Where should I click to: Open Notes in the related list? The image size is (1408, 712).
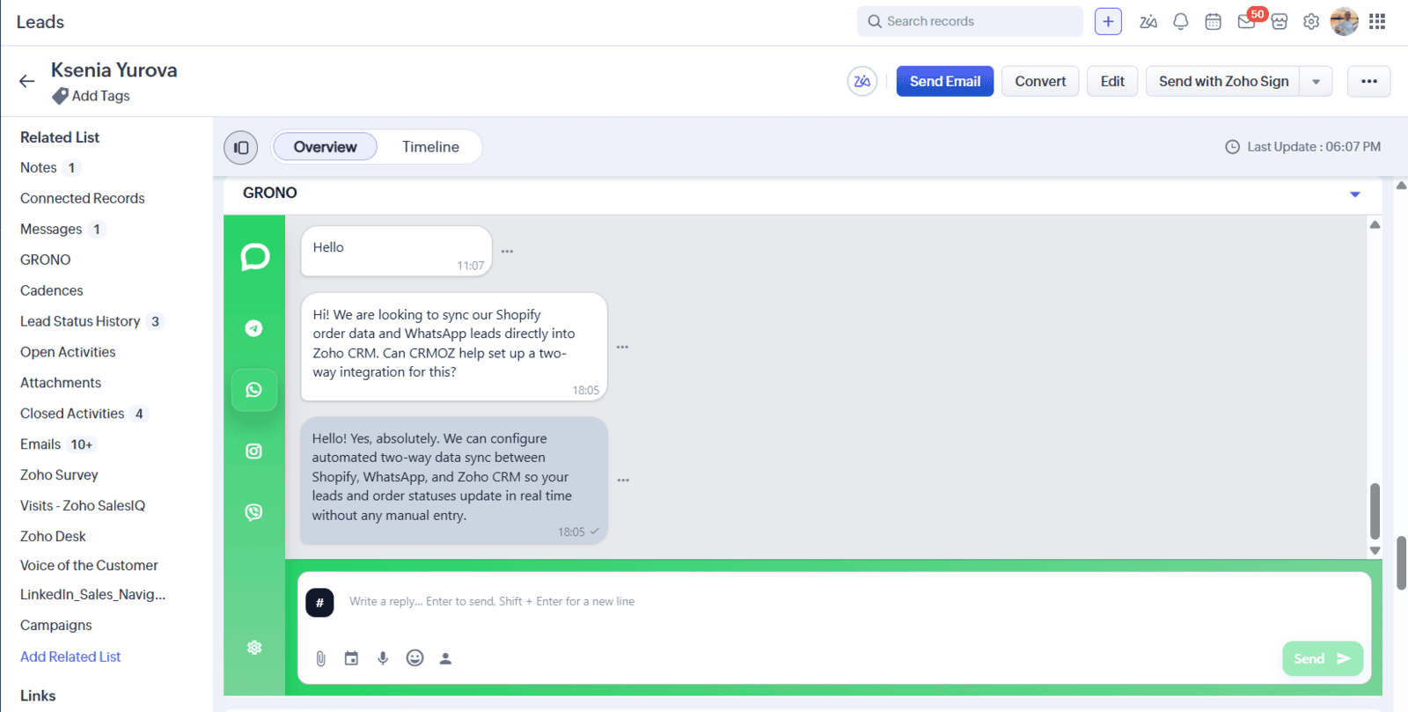[39, 168]
